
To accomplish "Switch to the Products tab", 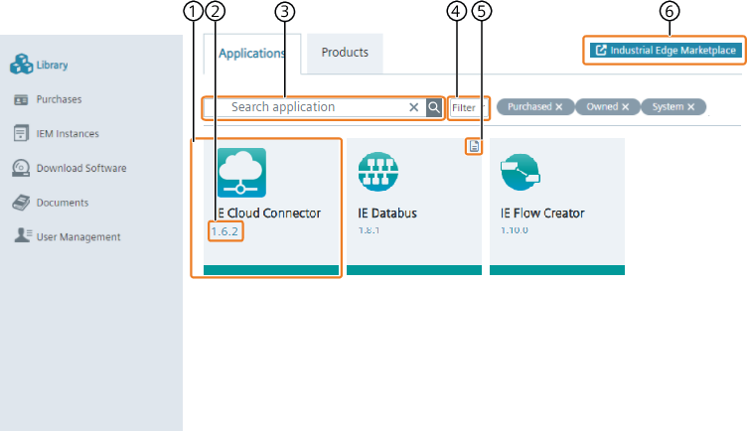I will [x=345, y=53].
